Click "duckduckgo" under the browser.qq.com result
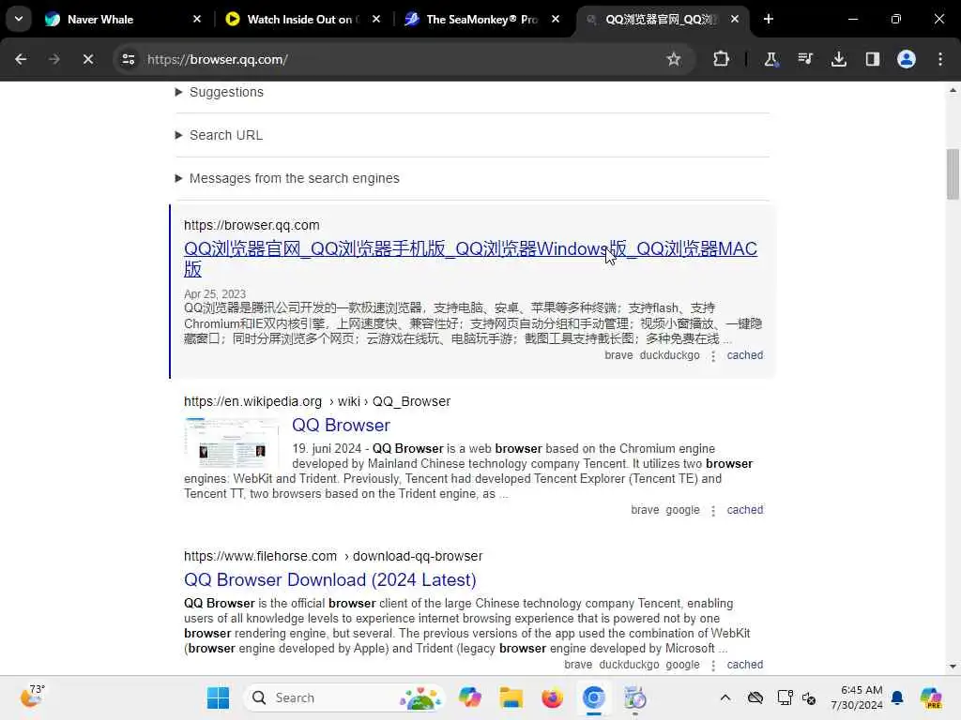Viewport: 961px width, 720px height. 669,355
